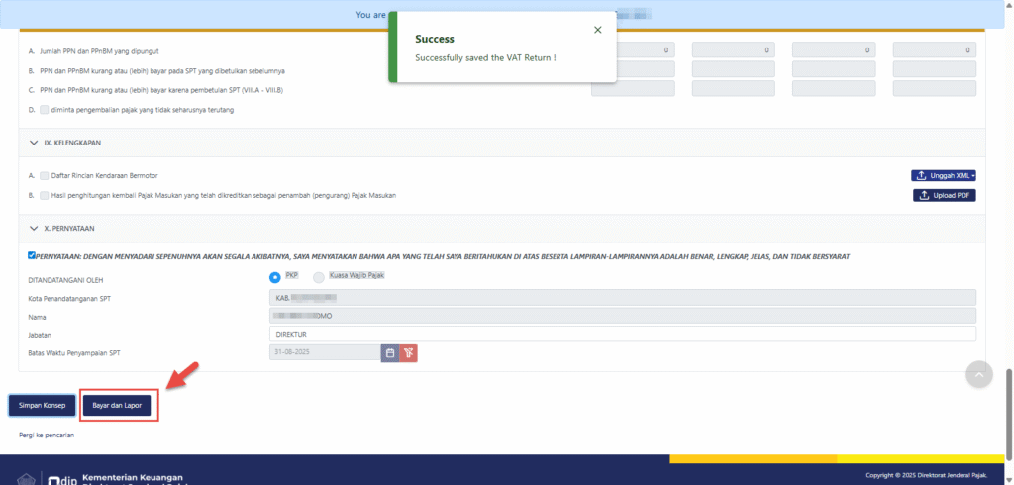This screenshot has height=485, width=1014.
Task: Tick the Hasil penghitungan kembali Pajak Masukan checkbox
Action: (x=45, y=196)
